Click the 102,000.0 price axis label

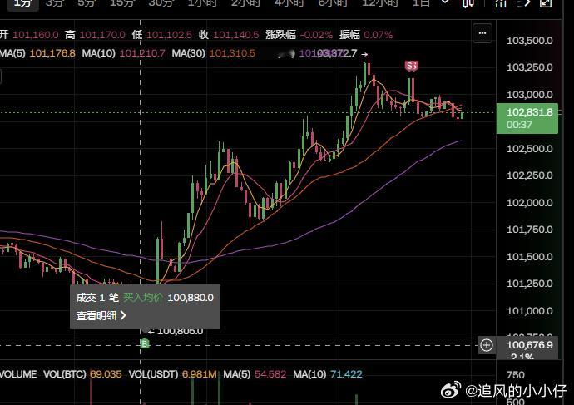click(529, 203)
